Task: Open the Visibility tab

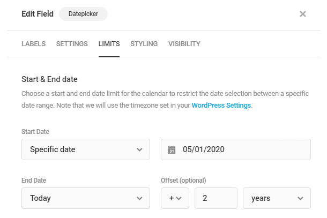Action: (x=184, y=44)
